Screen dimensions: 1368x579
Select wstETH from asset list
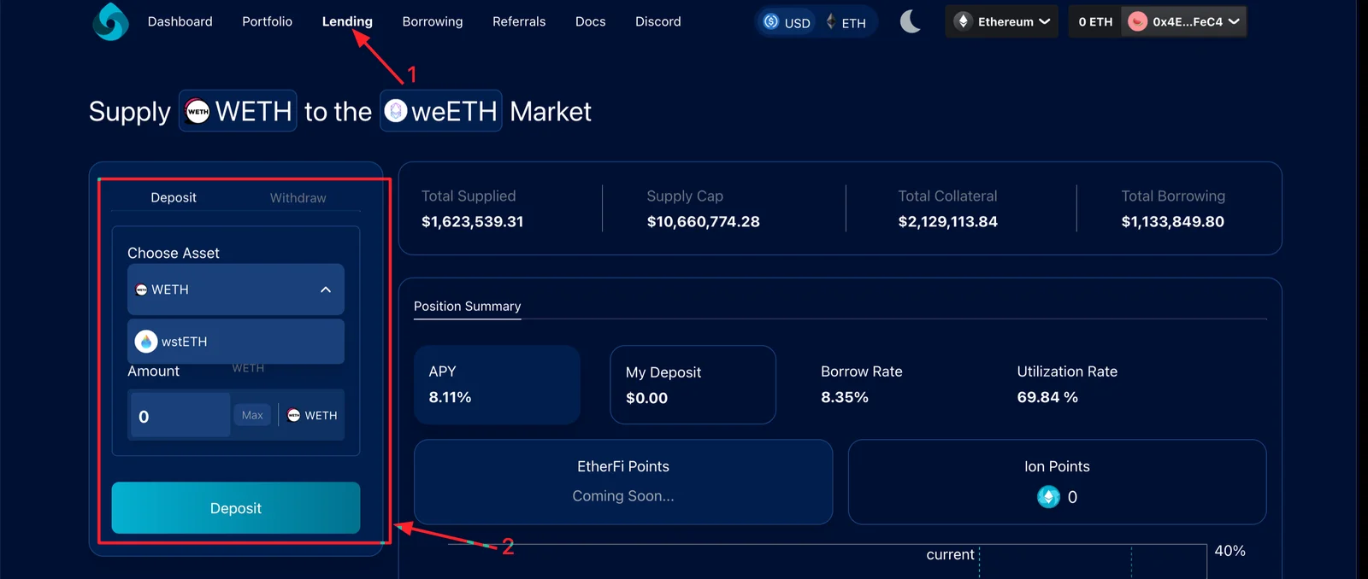point(236,342)
